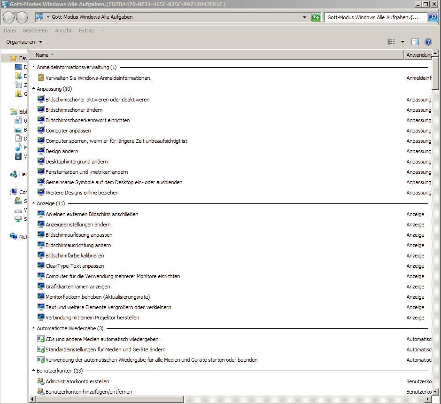Screen dimensions: 441x404
Task: Open Bildschirmschonerkennwort einrichten
Action: click(x=87, y=120)
